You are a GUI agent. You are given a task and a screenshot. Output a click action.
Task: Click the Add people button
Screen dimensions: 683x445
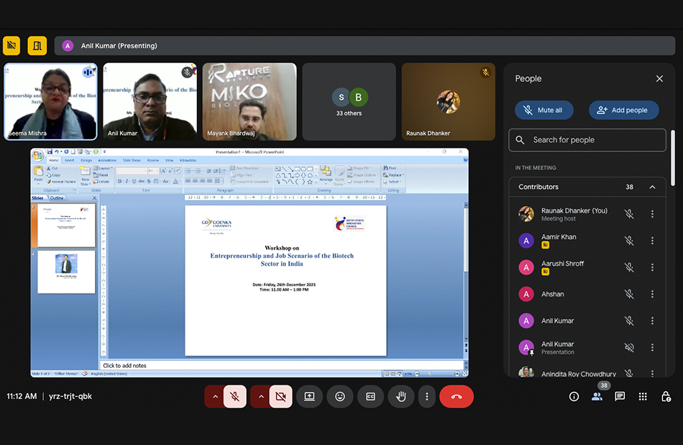pos(623,110)
